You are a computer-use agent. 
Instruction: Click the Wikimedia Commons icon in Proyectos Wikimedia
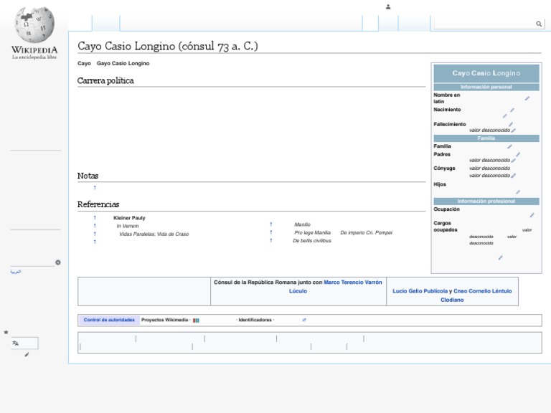pyautogui.click(x=196, y=321)
